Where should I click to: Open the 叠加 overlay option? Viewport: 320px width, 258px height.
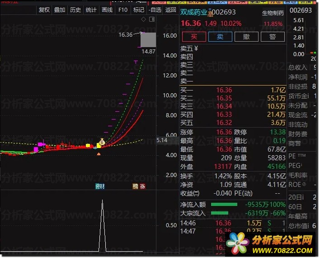(x=60, y=10)
